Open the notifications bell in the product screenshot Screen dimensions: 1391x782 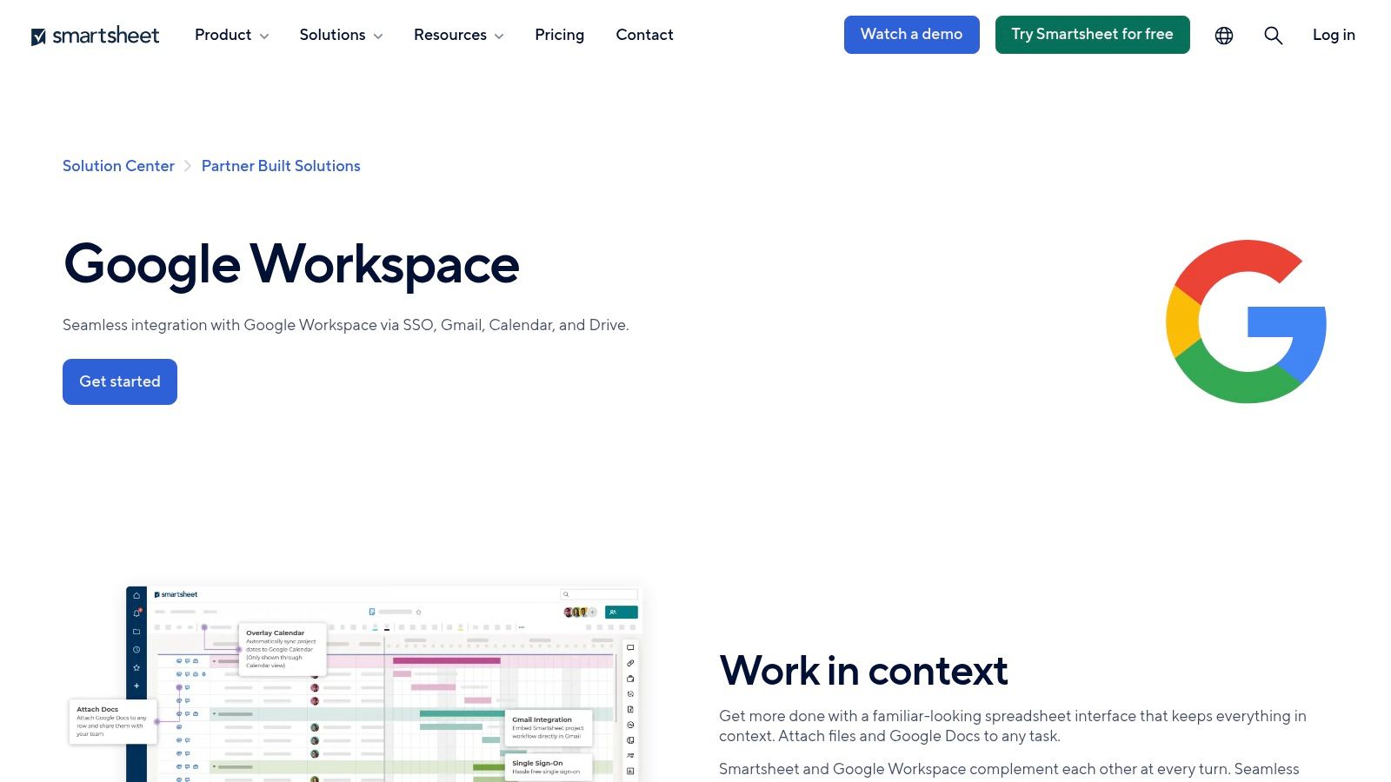click(x=136, y=612)
